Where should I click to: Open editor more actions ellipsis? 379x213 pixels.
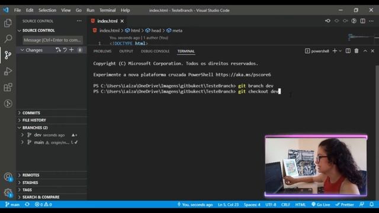click(x=371, y=21)
